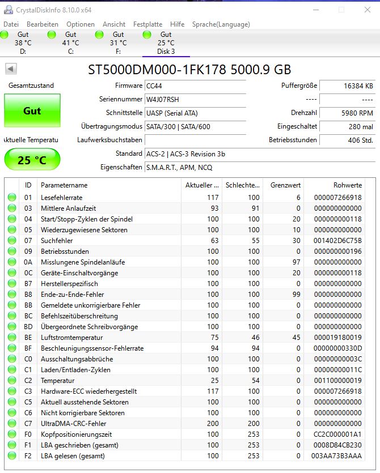The width and height of the screenshot is (380, 473).
Task: Click the empty Laufwerksbuchstaben field
Action: click(x=195, y=140)
